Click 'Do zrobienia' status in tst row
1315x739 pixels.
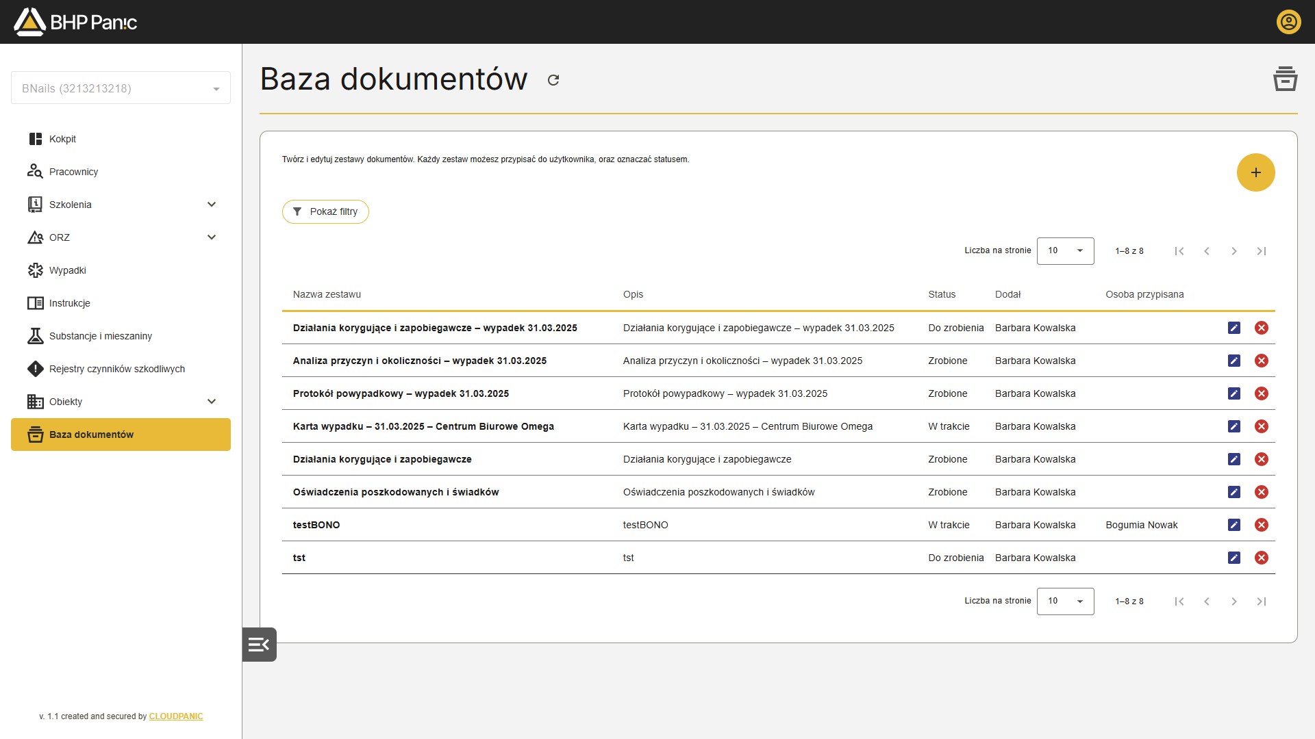(x=956, y=558)
